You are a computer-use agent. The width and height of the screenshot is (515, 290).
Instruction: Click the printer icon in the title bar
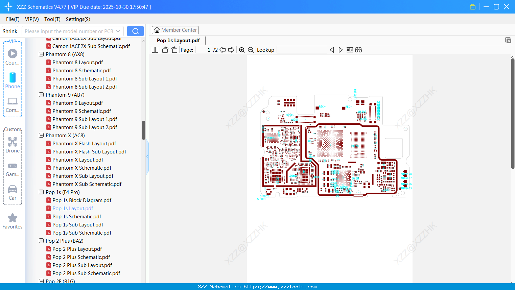coord(472,6)
